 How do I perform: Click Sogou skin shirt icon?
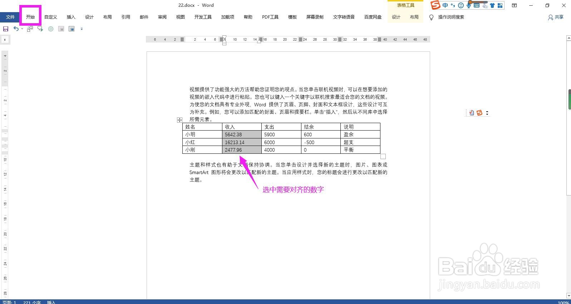coord(492,5)
